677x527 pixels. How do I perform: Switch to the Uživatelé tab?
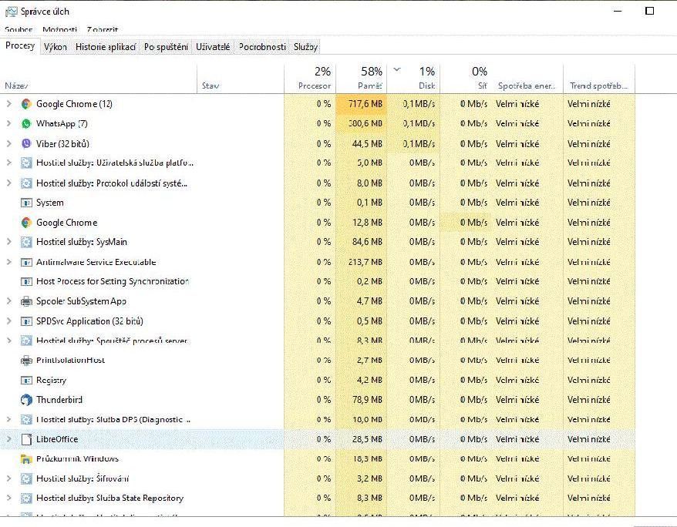pos(213,46)
